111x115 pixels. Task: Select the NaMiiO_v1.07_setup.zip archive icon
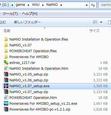coord(6,92)
